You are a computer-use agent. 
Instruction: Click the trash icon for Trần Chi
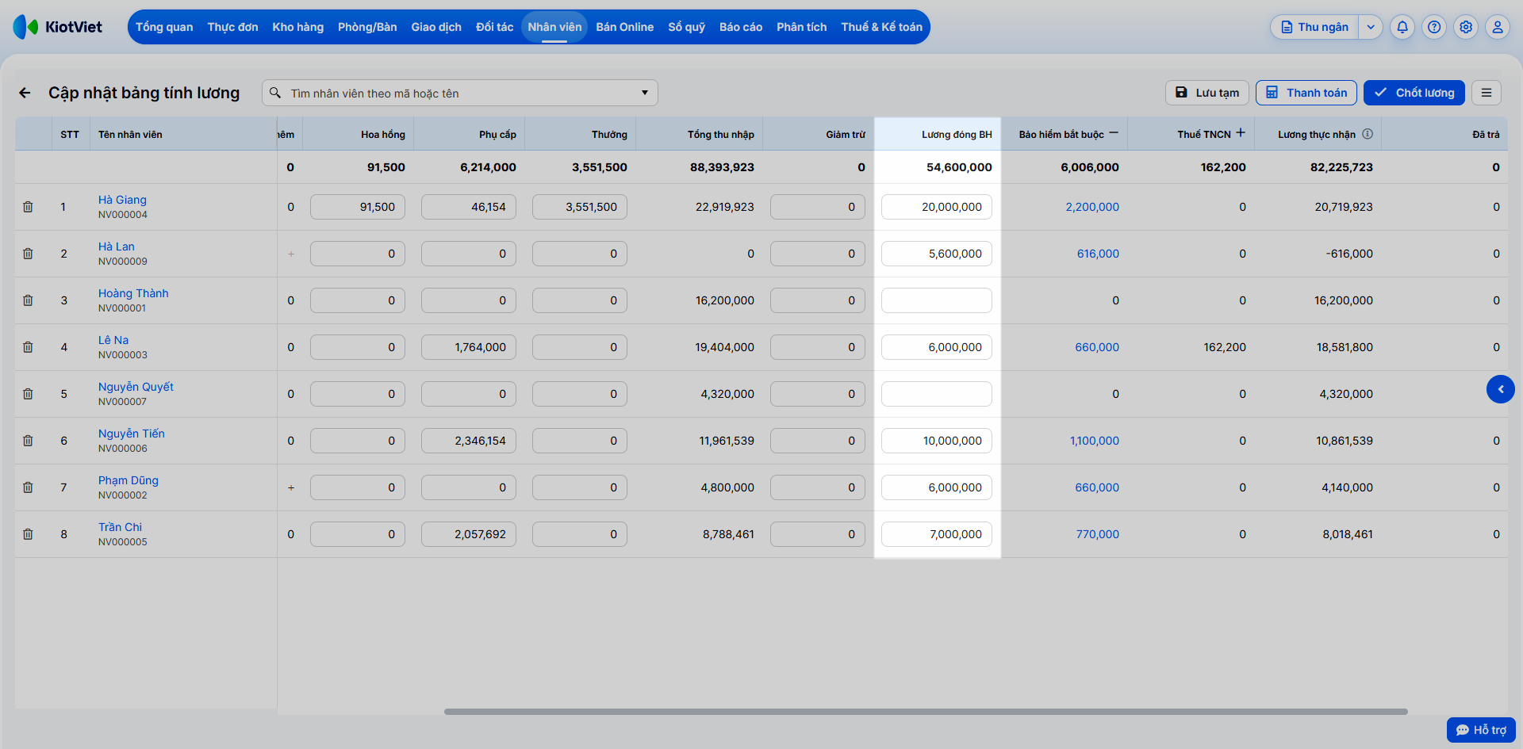point(28,534)
